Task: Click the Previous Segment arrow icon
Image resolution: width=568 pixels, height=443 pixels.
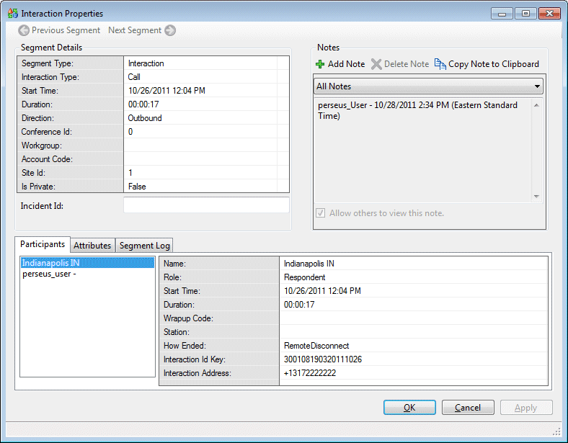Action: (x=24, y=30)
